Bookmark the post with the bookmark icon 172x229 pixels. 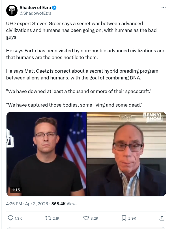tap(124, 218)
